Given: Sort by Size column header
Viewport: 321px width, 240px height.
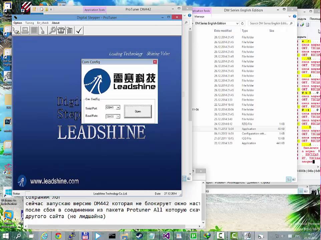Looking at the screenshot, I should [272, 31].
